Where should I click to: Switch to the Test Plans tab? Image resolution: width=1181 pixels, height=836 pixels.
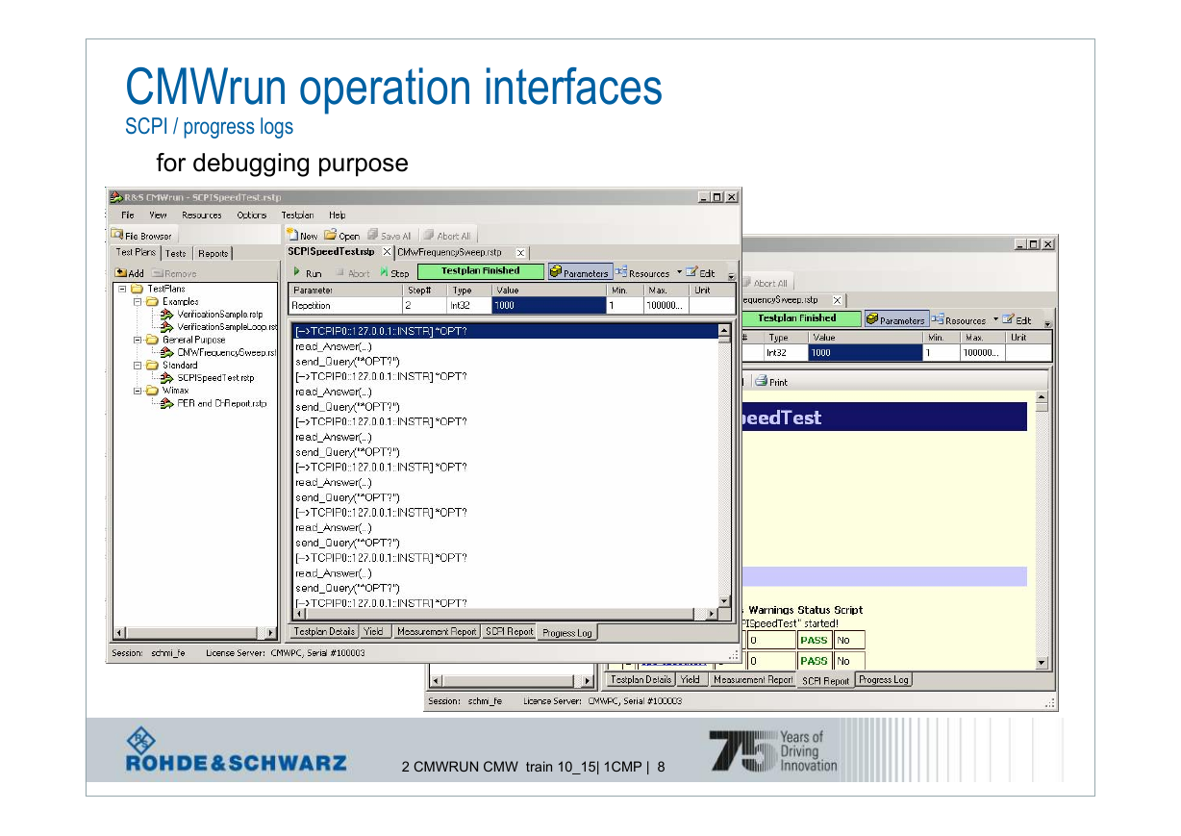[x=136, y=253]
